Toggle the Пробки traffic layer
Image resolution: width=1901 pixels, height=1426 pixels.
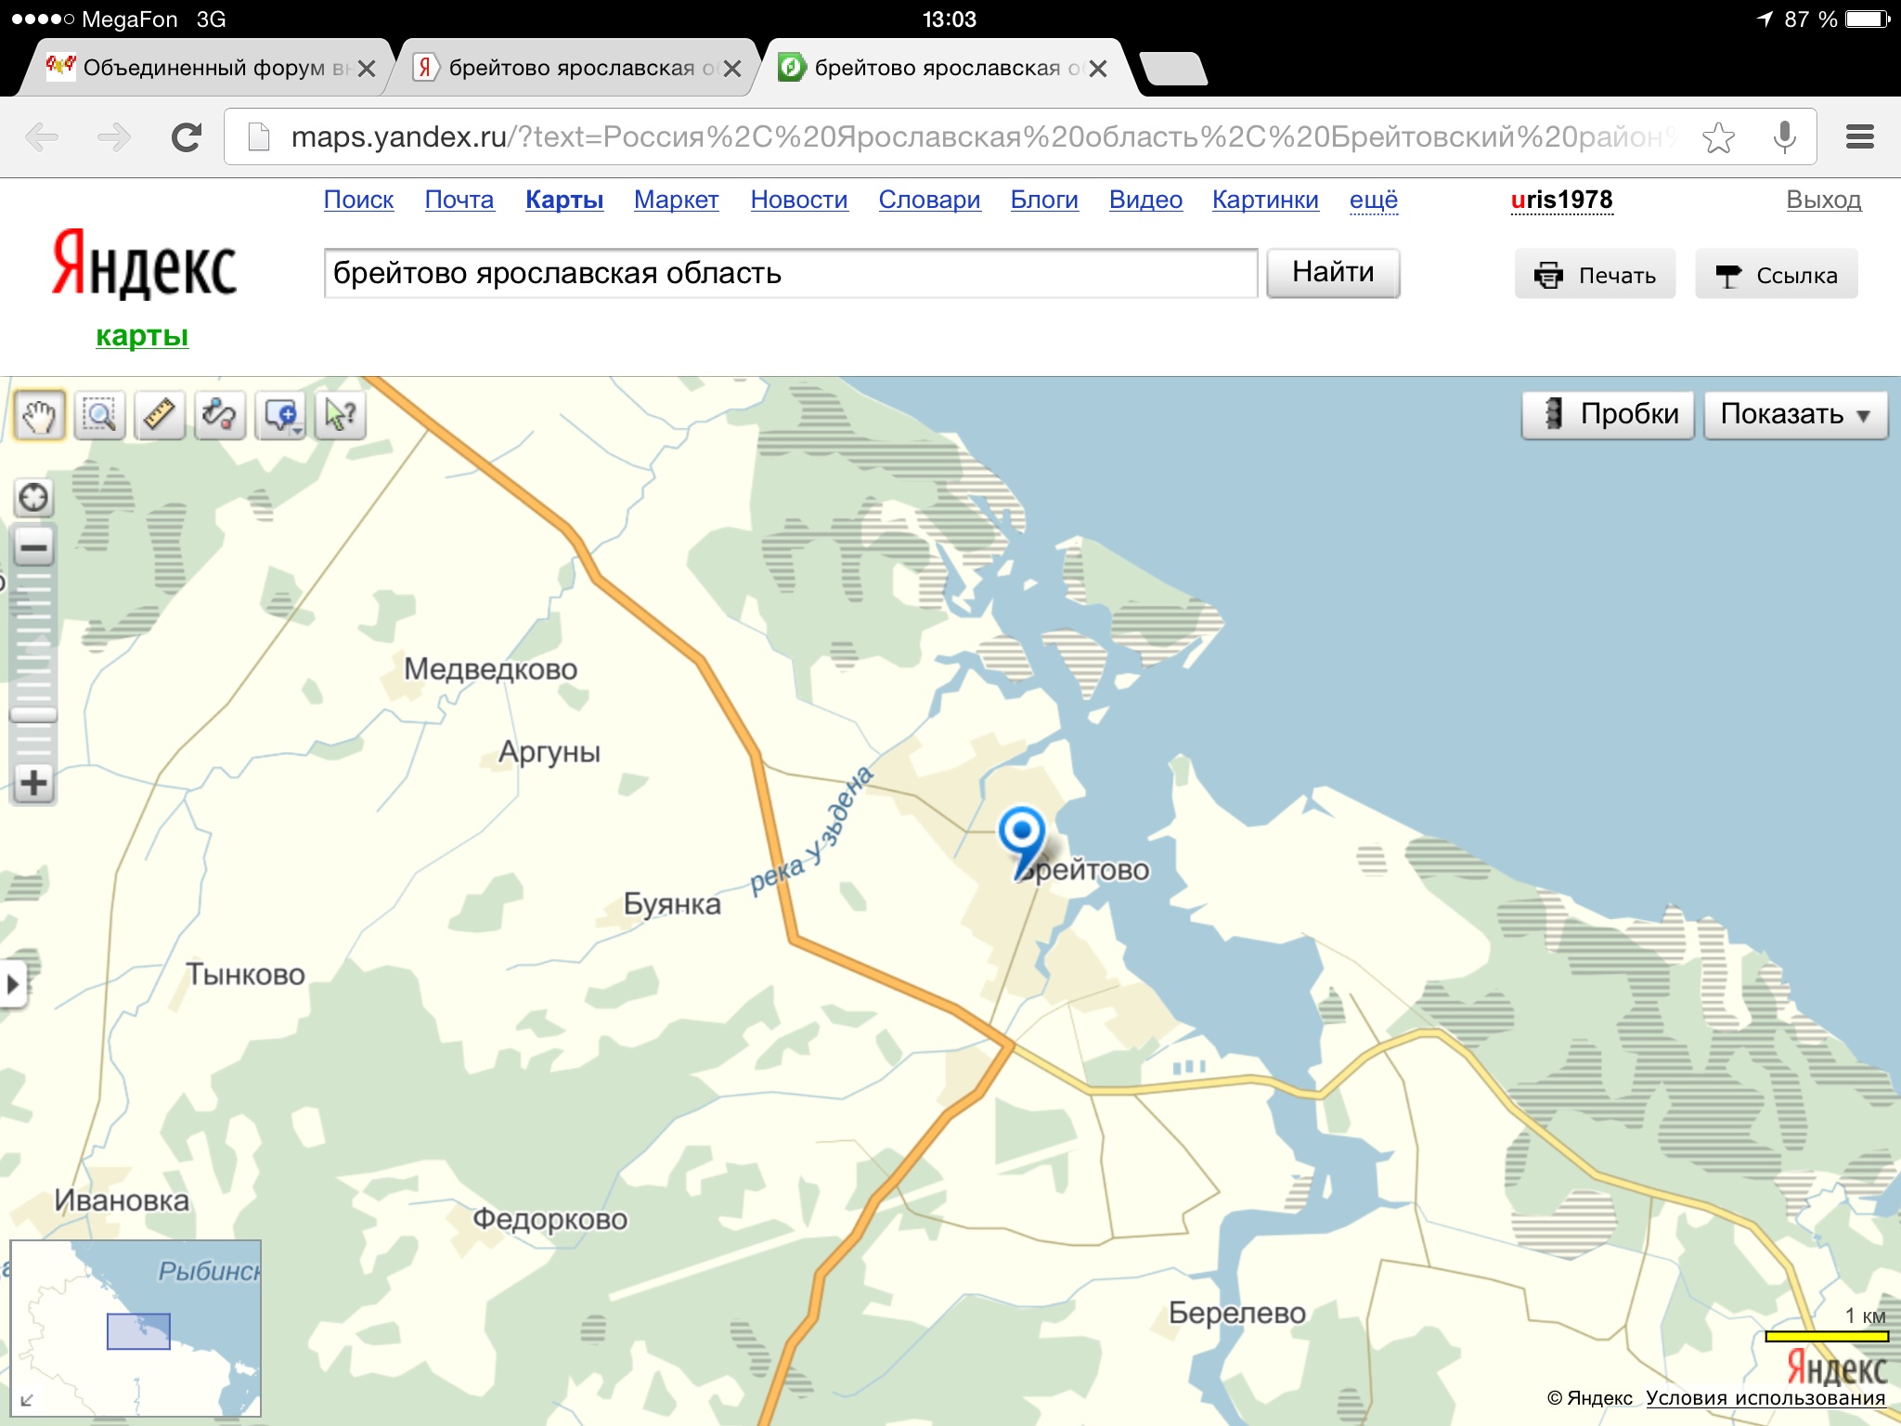point(1608,414)
